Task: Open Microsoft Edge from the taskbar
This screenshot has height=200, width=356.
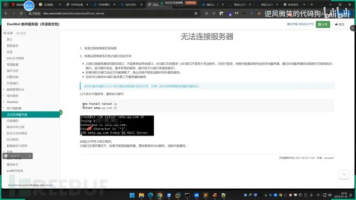Action: click(x=151, y=195)
